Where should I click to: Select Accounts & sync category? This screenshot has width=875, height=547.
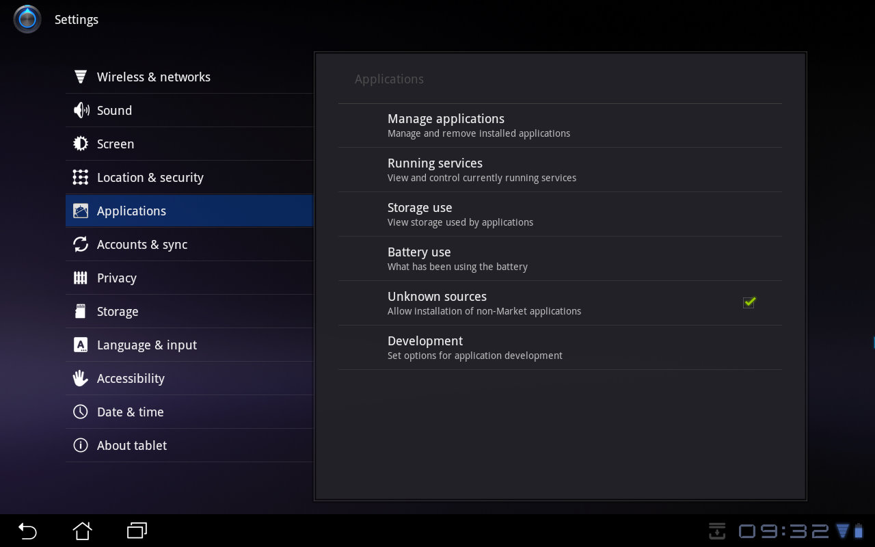pos(189,244)
